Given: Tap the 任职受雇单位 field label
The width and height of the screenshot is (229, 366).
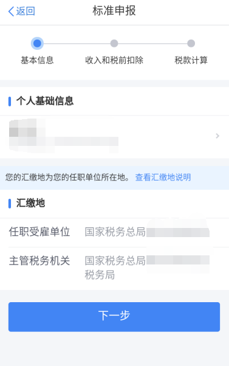Looking at the screenshot, I should [x=39, y=232].
